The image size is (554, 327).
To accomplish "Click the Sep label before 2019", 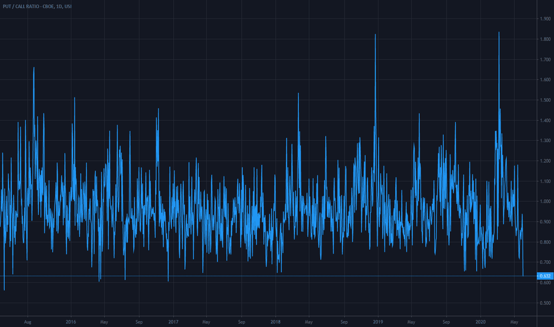I will [x=344, y=322].
